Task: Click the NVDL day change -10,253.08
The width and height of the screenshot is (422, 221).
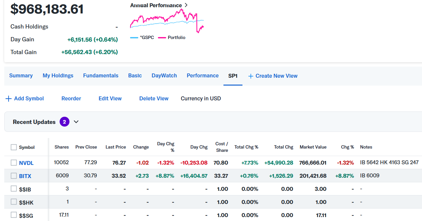Action: pos(194,163)
